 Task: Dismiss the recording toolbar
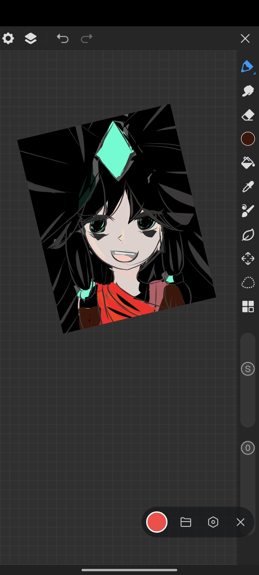(240, 522)
